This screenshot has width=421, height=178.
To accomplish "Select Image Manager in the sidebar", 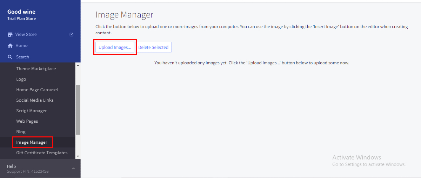I will tap(32, 142).
